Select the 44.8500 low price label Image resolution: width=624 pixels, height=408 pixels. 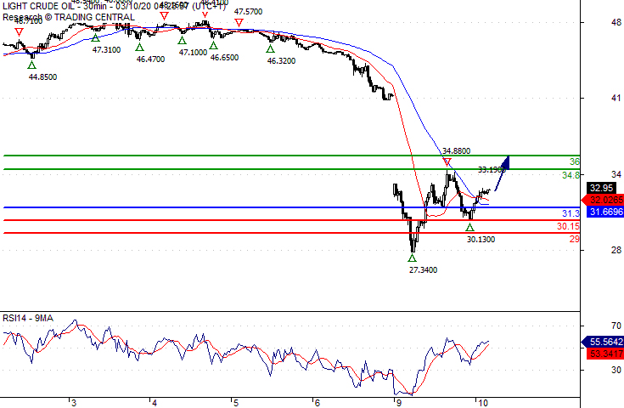click(42, 77)
